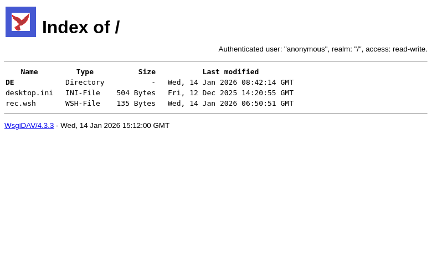Follow the WsgiDAV/4.3.3 link
Image resolution: width=432 pixels, height=273 pixels.
[x=29, y=125]
